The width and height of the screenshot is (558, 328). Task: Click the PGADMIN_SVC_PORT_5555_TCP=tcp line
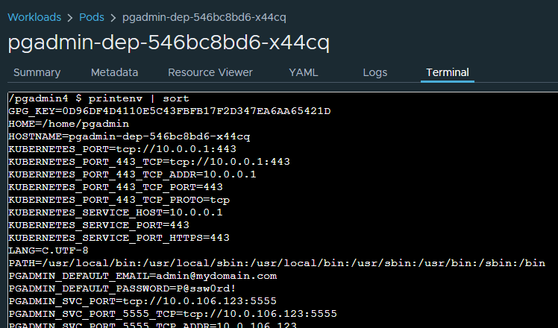[x=172, y=314]
